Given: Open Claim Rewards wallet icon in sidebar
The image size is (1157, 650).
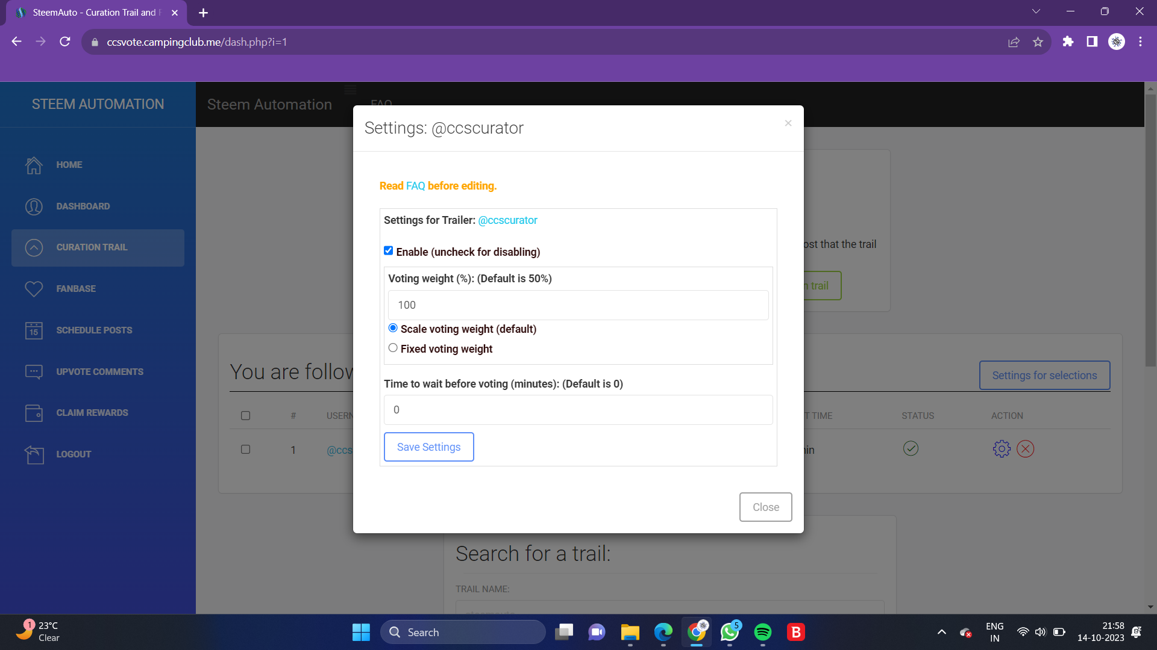Looking at the screenshot, I should tap(34, 413).
